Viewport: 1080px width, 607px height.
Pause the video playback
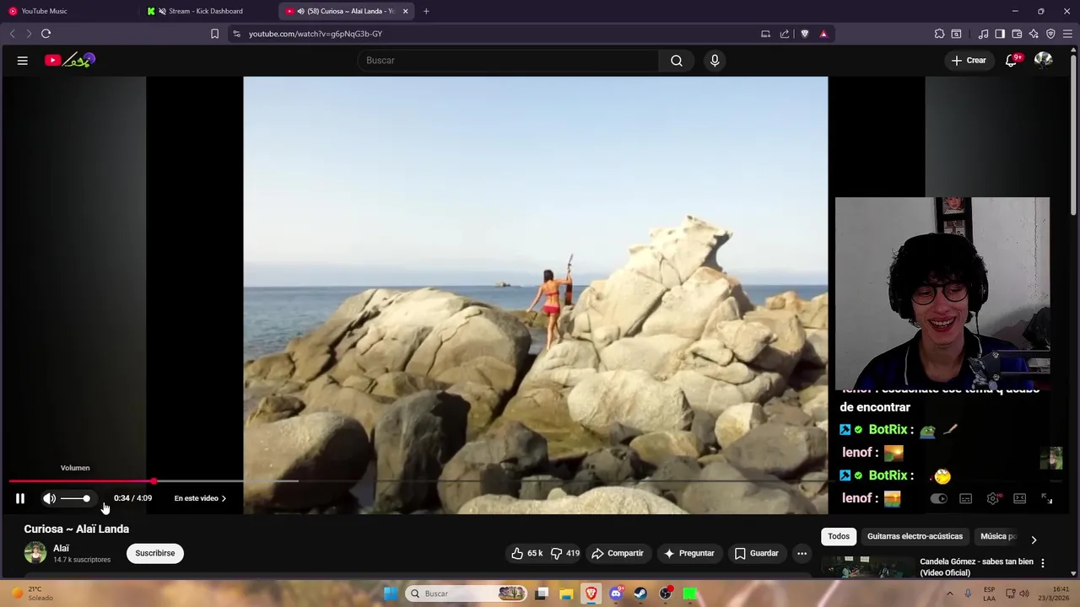click(20, 498)
